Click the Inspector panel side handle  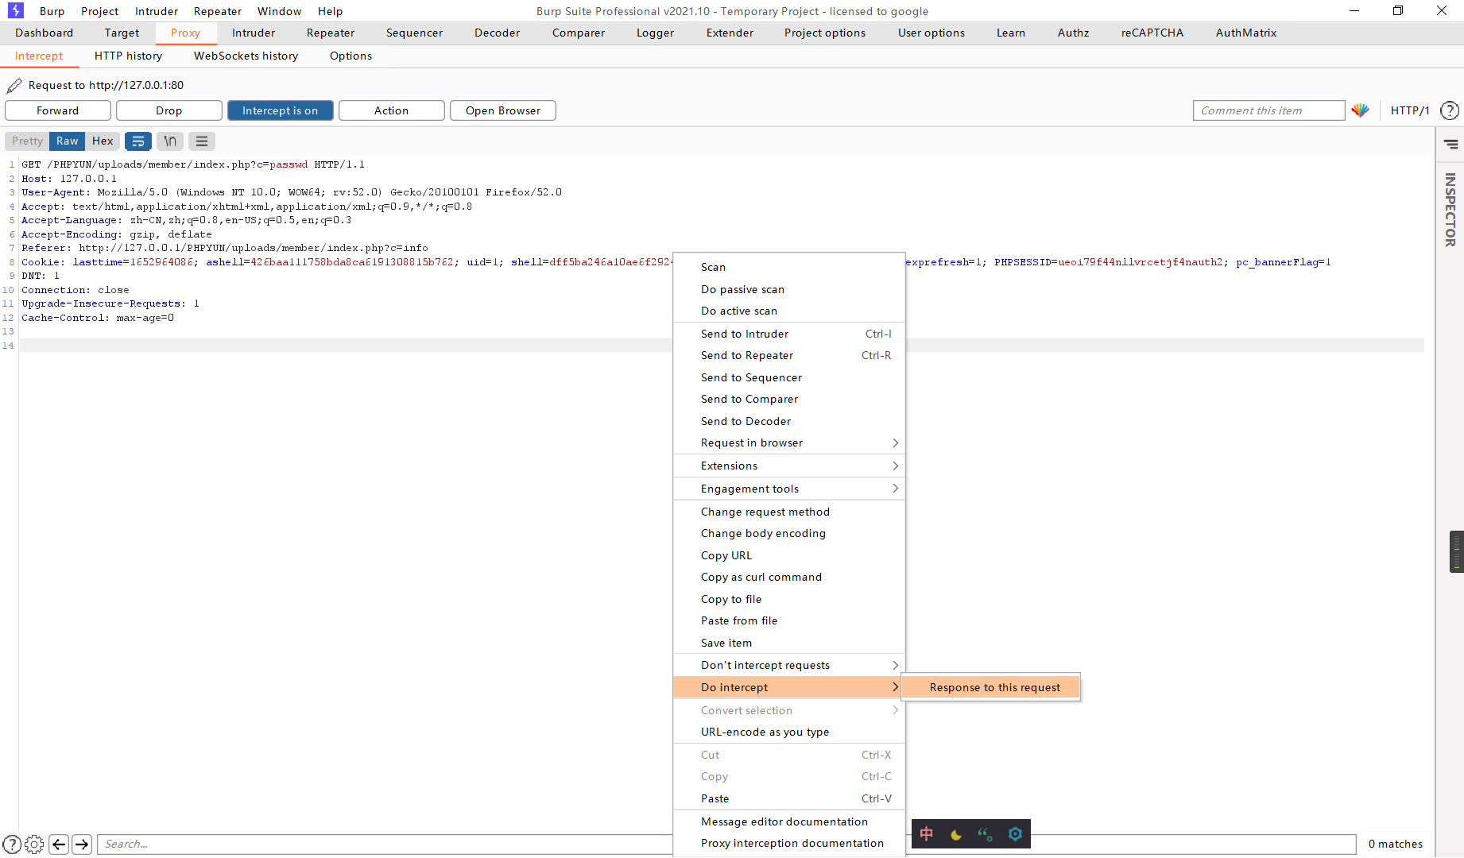[x=1456, y=551]
